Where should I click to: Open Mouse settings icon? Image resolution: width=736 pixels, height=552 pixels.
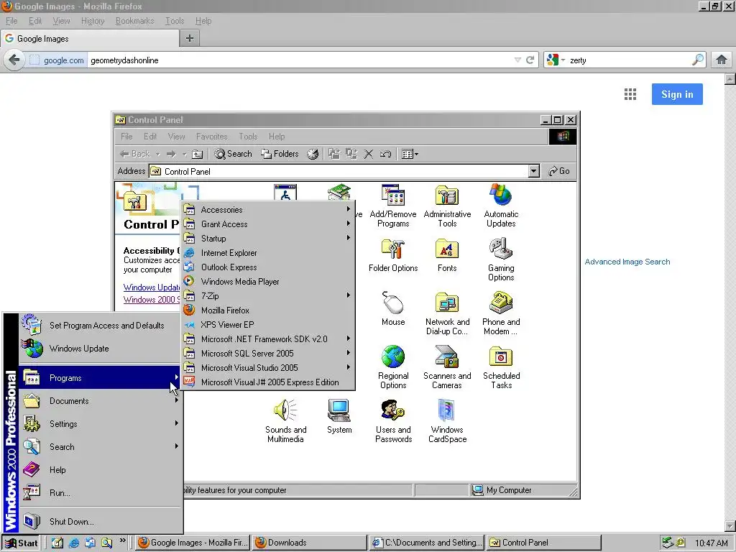coord(393,309)
